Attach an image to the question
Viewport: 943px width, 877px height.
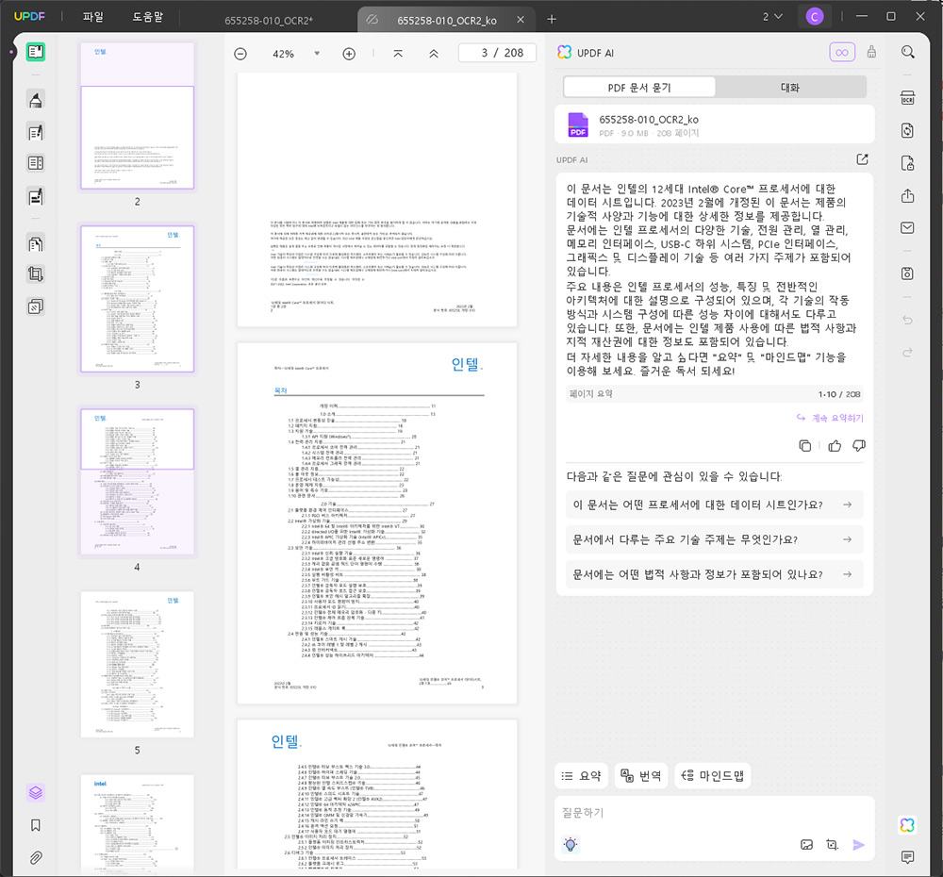click(807, 845)
